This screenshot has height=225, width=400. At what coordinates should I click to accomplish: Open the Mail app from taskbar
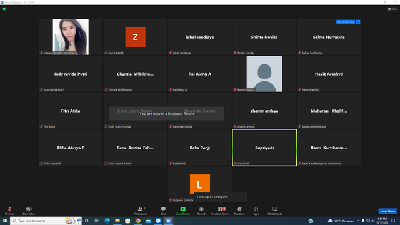pyautogui.click(x=148, y=221)
